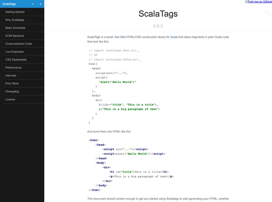Click 'And turns them into HTML like this' text
The height and width of the screenshot is (202, 272).
pyautogui.click(x=109, y=131)
